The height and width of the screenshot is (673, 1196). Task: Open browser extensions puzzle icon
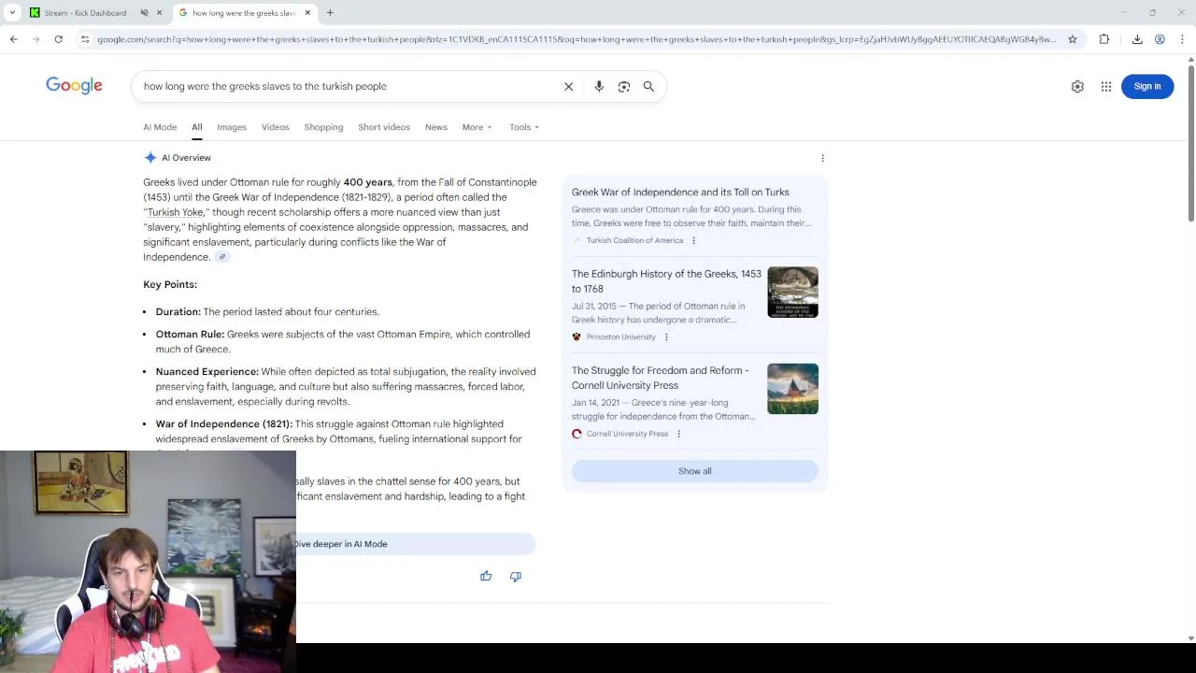[x=1104, y=39]
